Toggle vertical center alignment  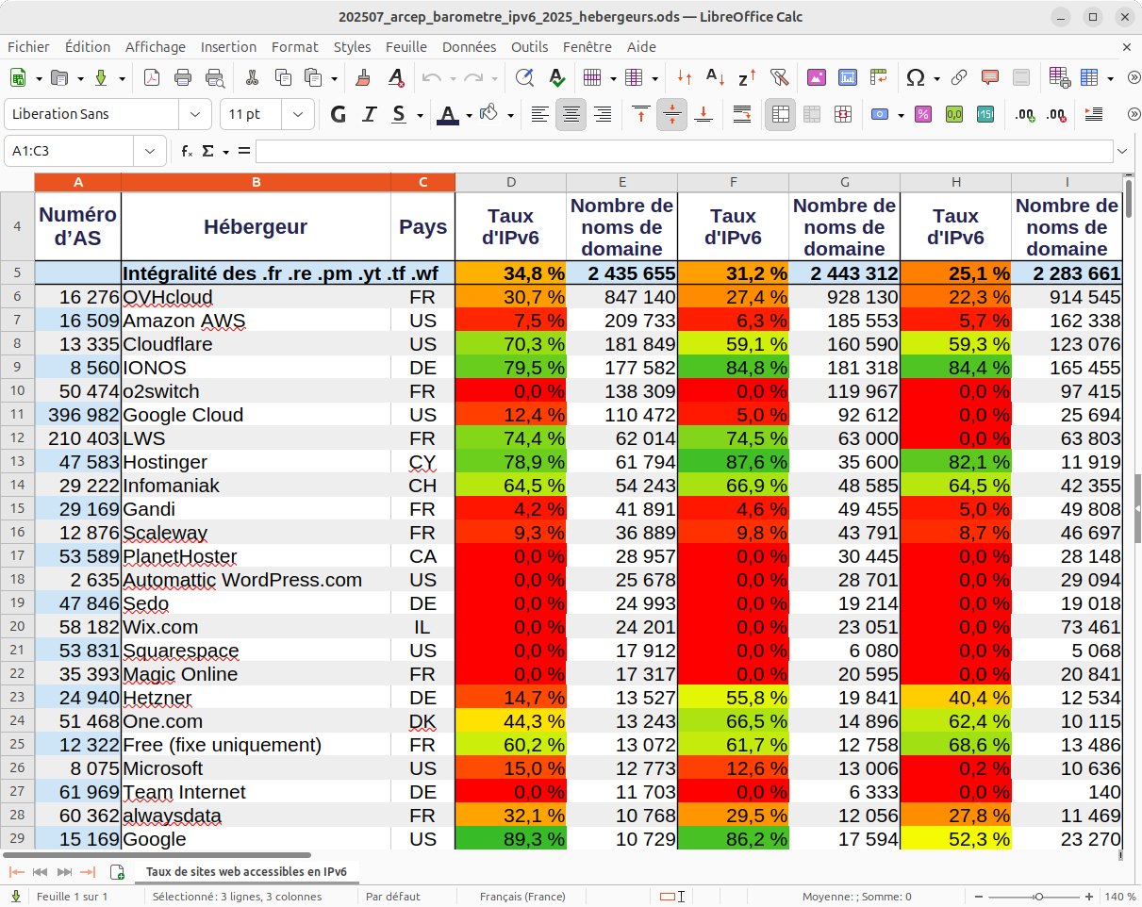click(x=671, y=115)
